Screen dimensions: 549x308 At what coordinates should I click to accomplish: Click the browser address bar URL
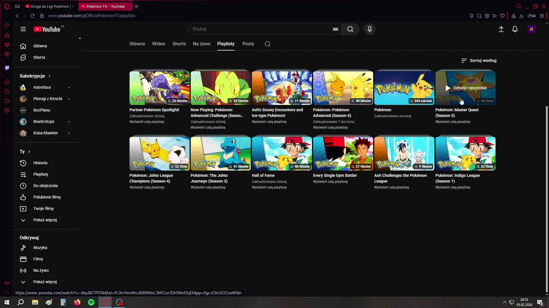[91, 16]
